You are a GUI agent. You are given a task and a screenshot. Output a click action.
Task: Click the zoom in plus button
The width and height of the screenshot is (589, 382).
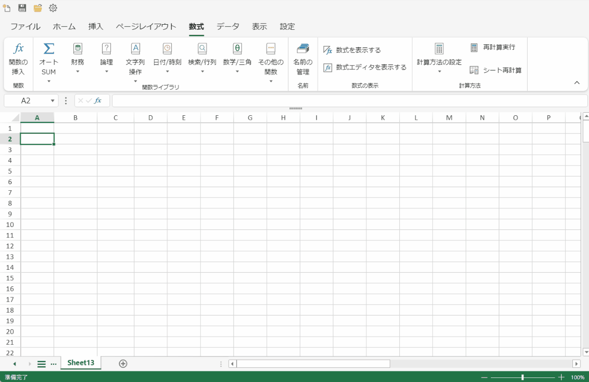pos(561,377)
